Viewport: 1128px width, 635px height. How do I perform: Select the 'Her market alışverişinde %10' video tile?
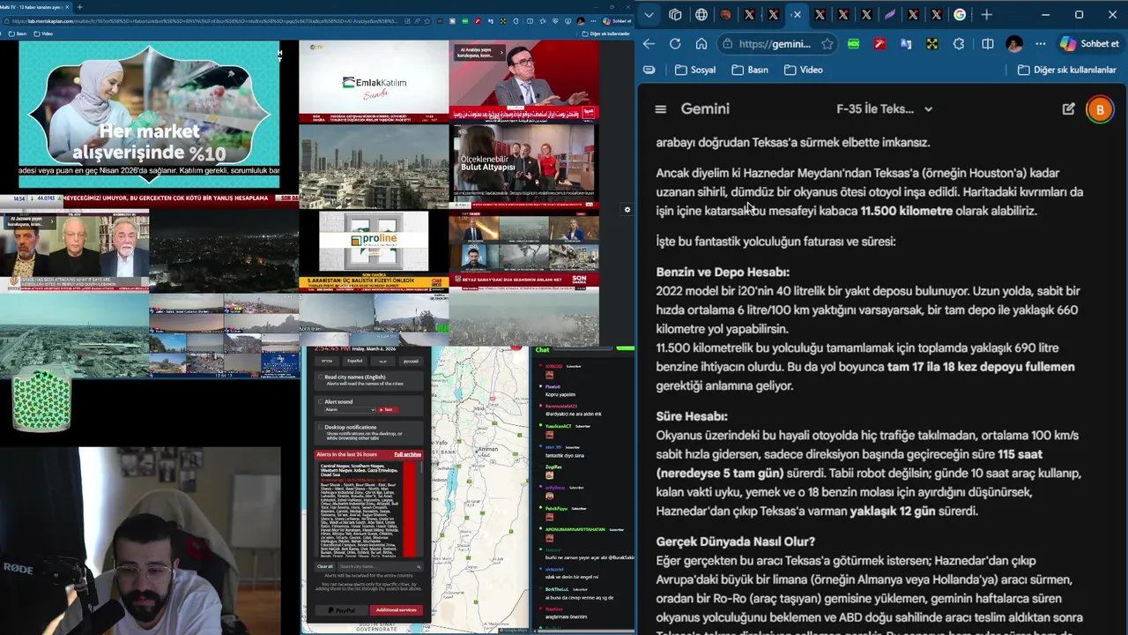pos(149,115)
